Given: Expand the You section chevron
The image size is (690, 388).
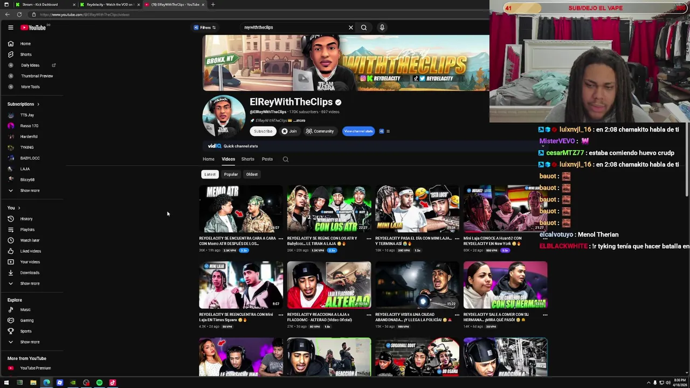Looking at the screenshot, I should pyautogui.click(x=19, y=208).
